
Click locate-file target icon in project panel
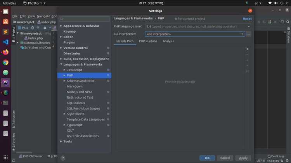coord(33,28)
